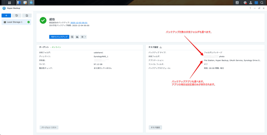Click the Hyper Backup title bar logo
Viewport: 267px width, 135px height.
click(4, 8)
